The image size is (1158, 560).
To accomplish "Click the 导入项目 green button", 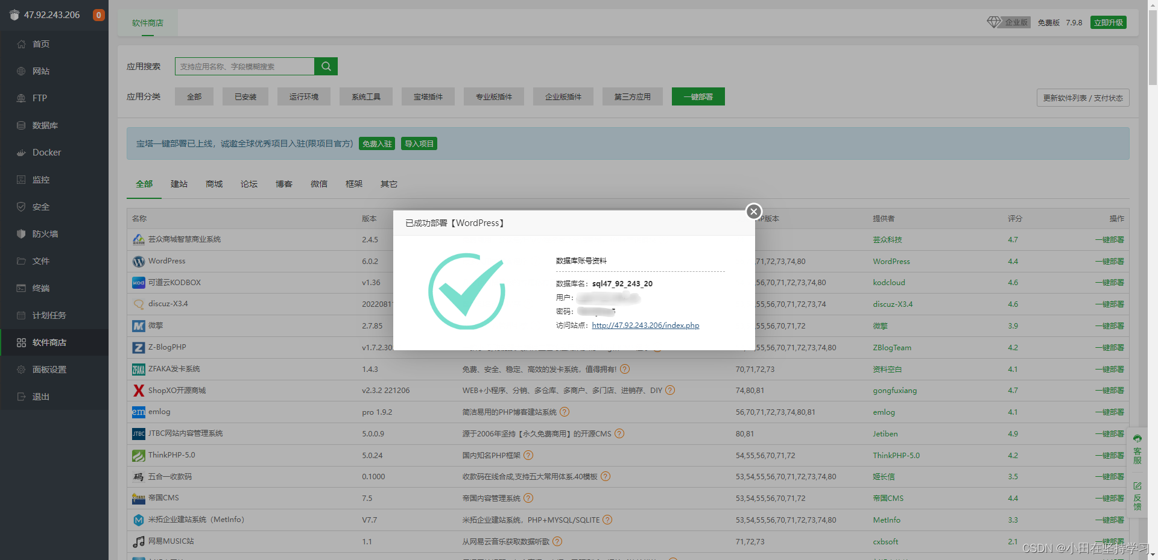I will (419, 143).
